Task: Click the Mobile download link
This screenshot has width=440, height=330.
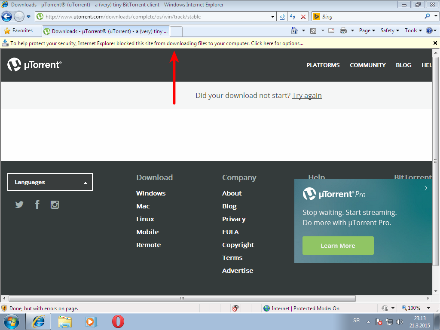Action: 148,232
